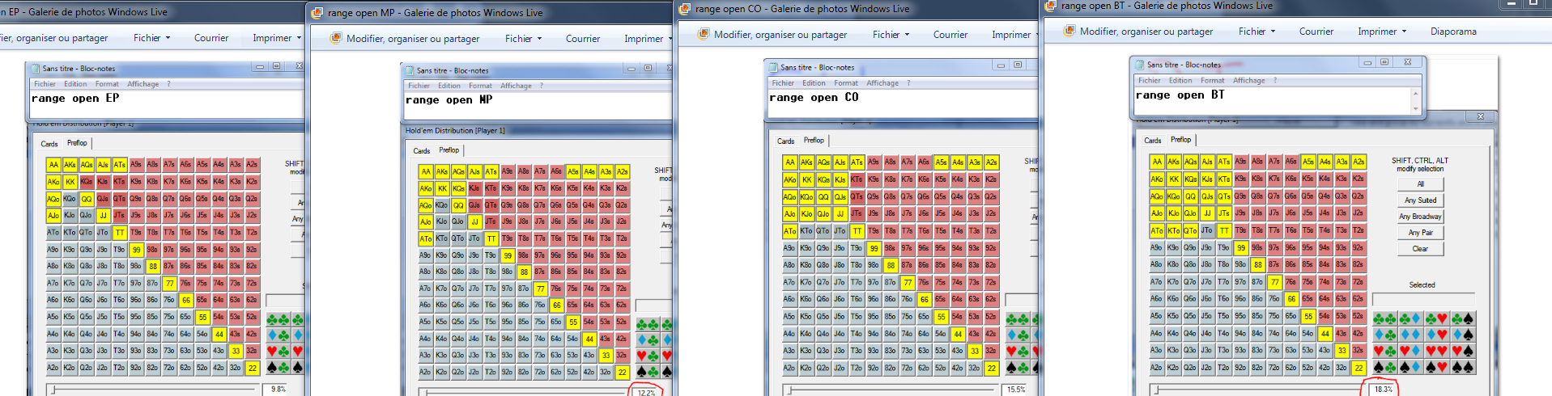Toggle QTo hand cell in BT range grid
The width and height of the screenshot is (1552, 396).
[x=1191, y=230]
